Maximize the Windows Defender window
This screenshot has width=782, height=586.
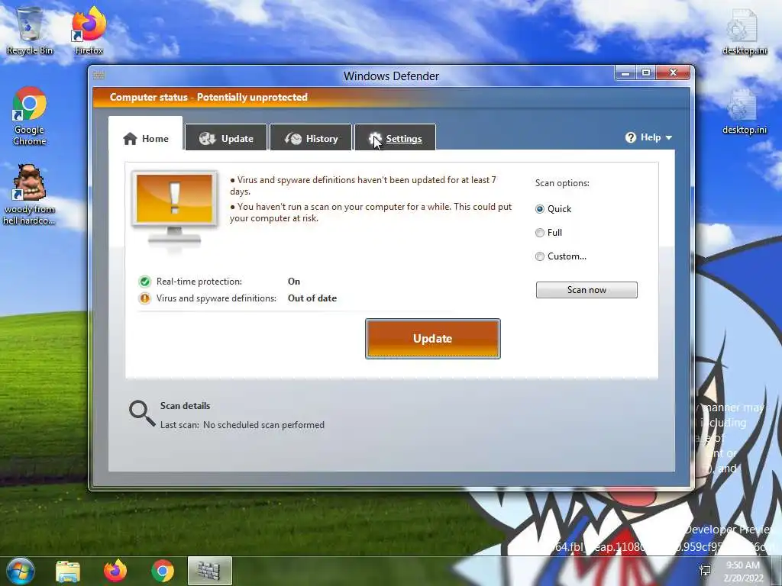[646, 73]
